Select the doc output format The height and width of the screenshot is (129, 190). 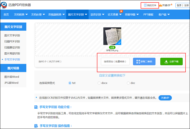pos(128,83)
